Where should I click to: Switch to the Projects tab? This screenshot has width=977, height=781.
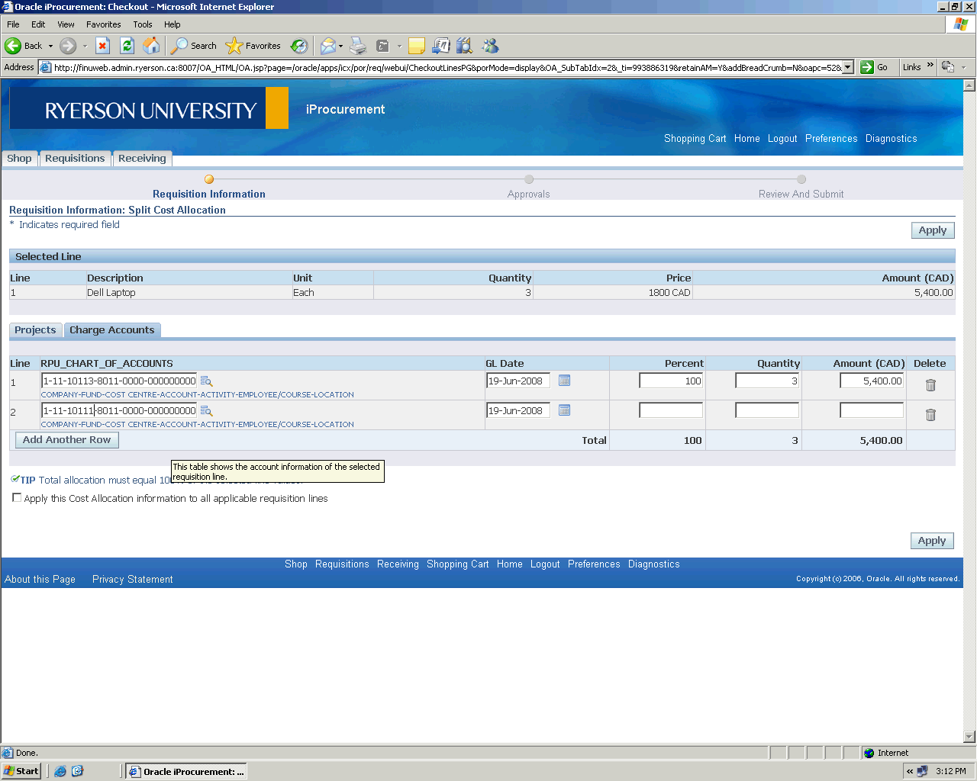point(35,330)
